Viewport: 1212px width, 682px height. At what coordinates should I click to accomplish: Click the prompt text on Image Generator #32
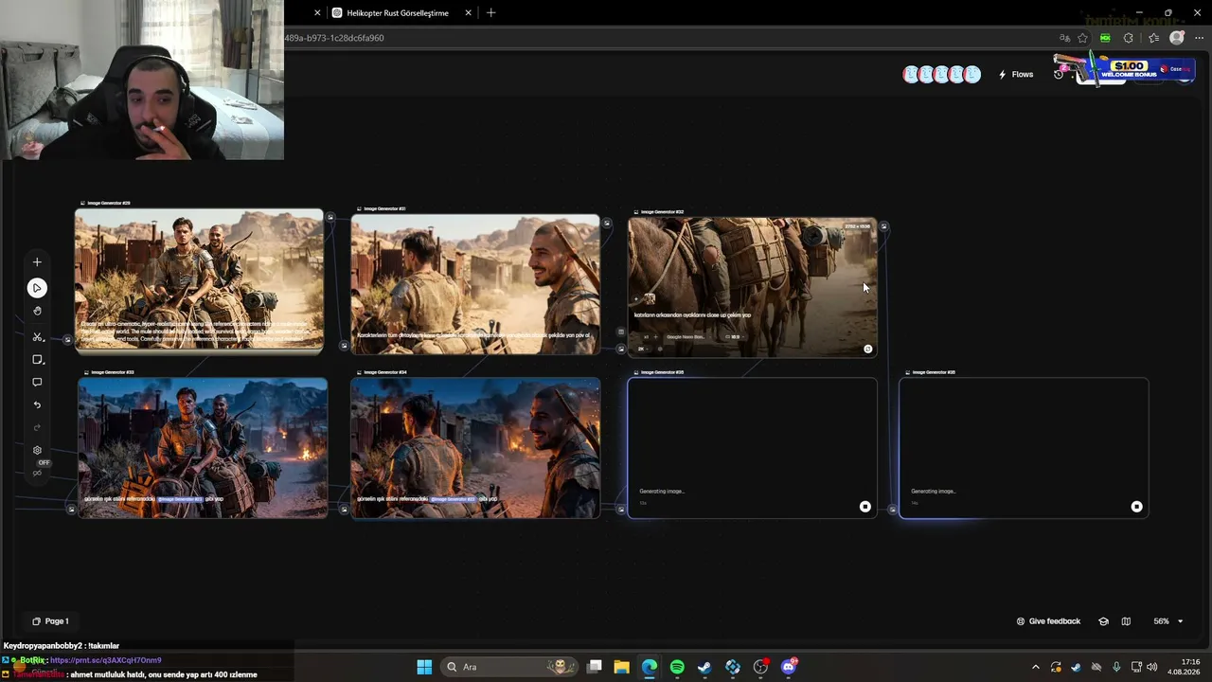click(x=692, y=315)
